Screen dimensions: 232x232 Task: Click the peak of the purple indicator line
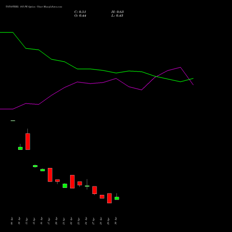point(180,67)
